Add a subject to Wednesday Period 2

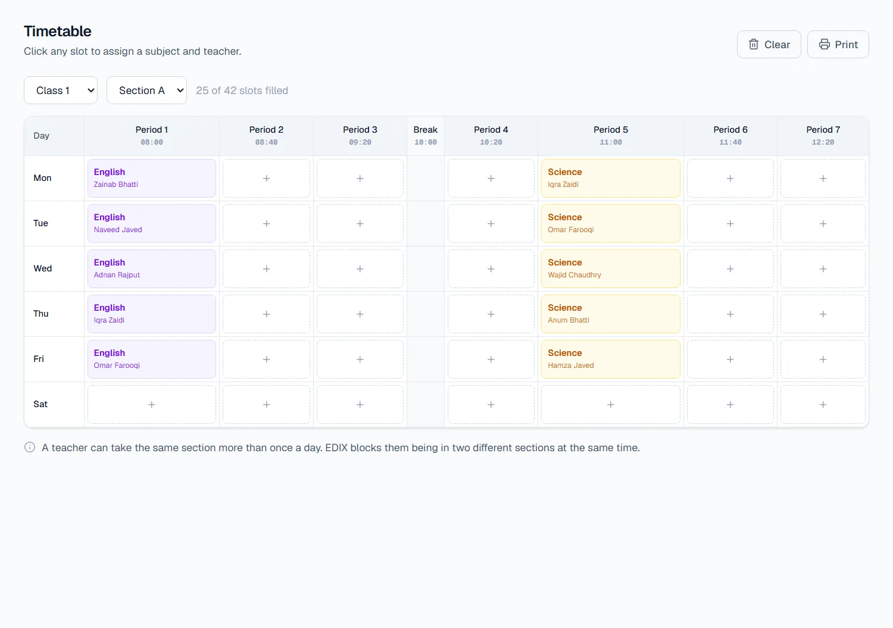pyautogui.click(x=266, y=268)
